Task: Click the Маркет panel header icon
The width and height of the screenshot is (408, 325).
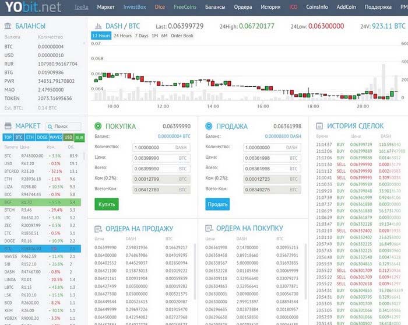Action: point(7,126)
